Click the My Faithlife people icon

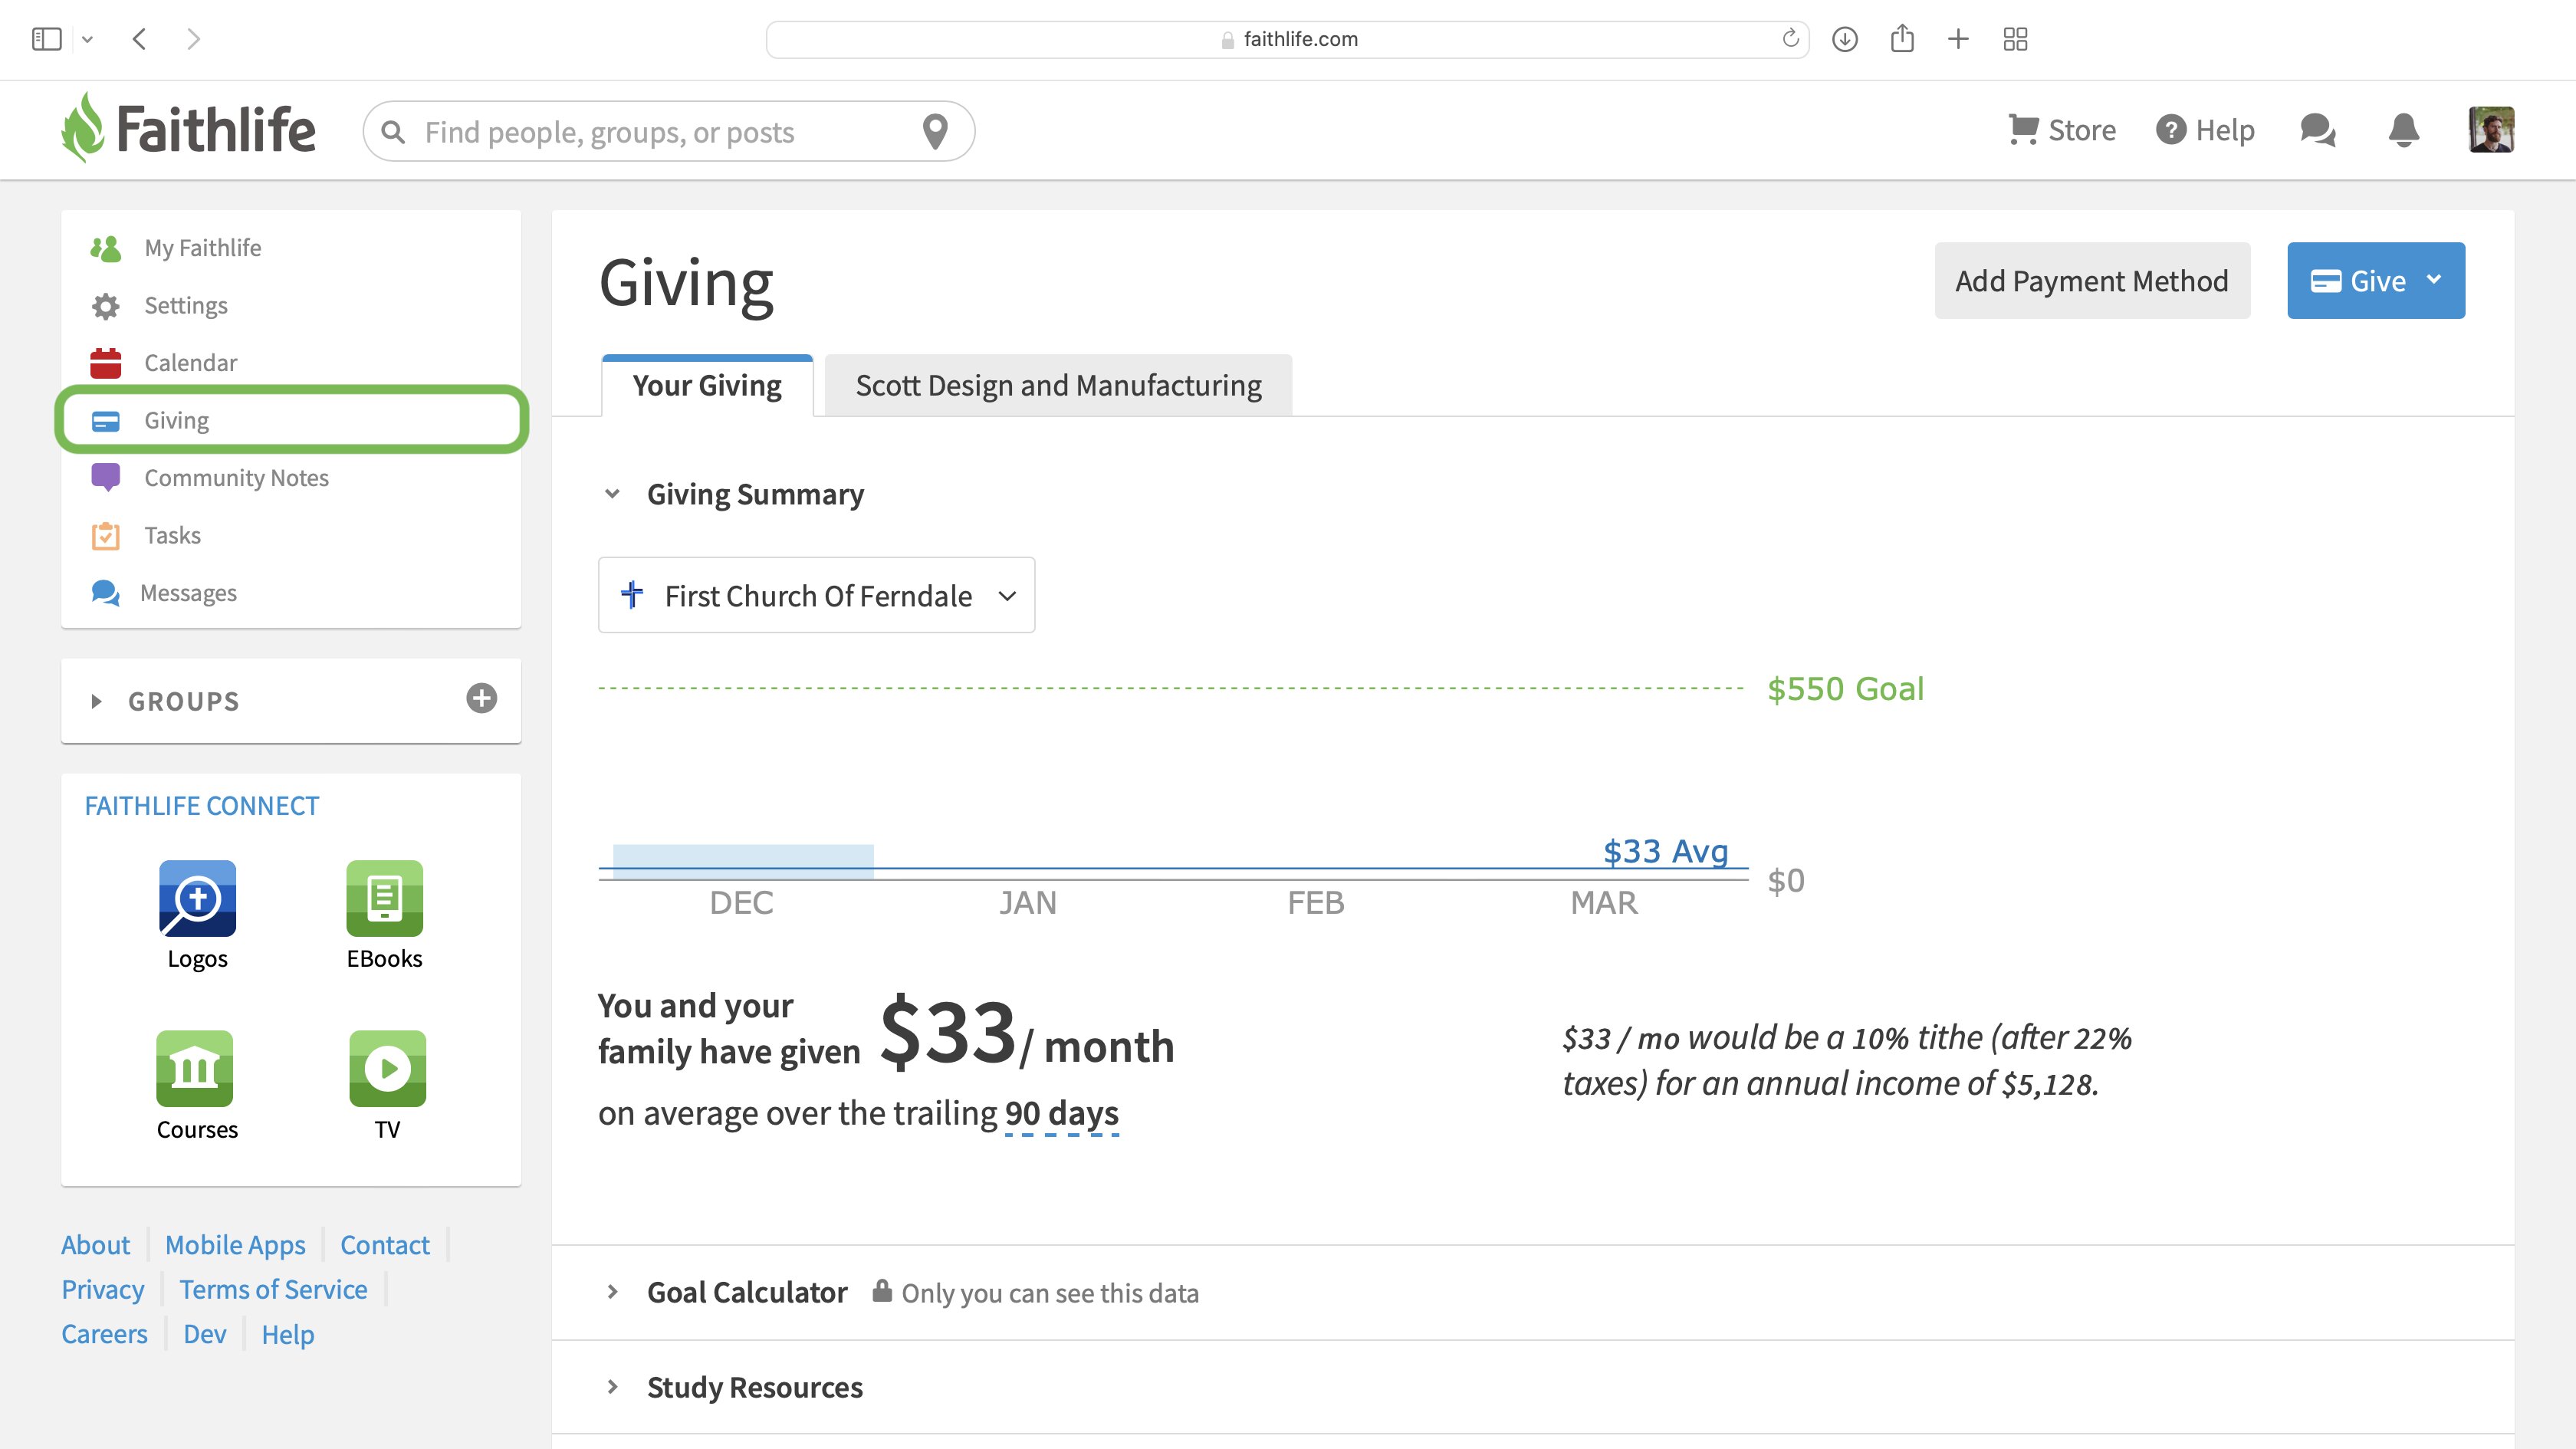click(105, 248)
